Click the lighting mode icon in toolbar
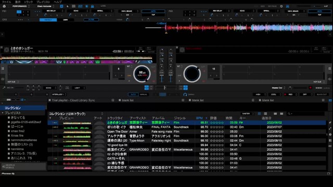The height and width of the screenshot is (187, 333). click(93, 6)
